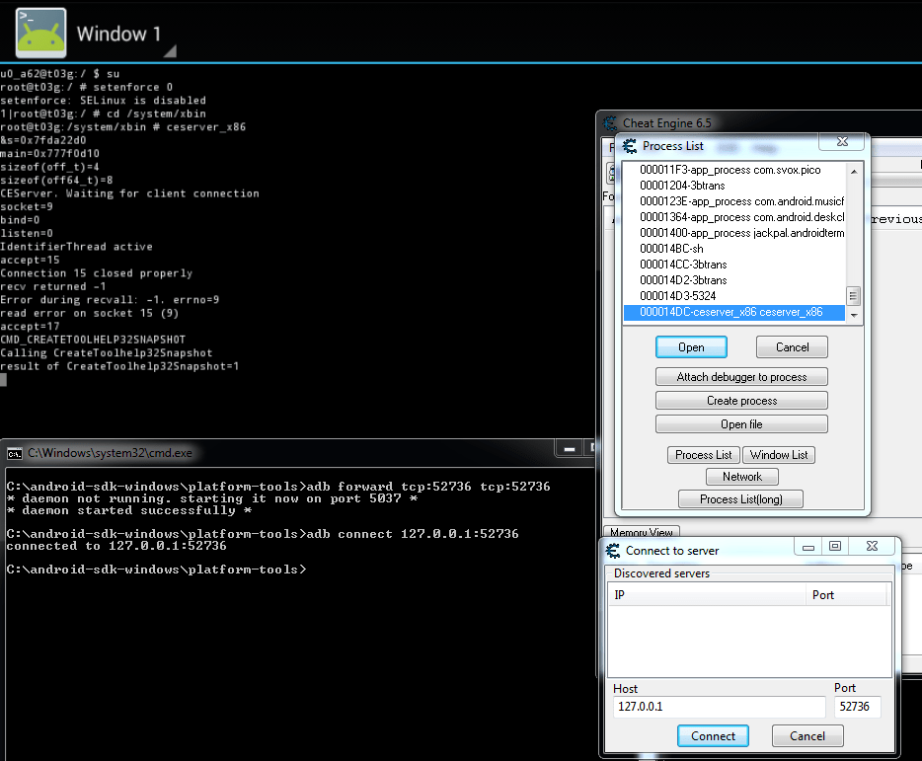Connect to the server at 127.0.0.1
Screen dimensions: 922x761
click(713, 735)
